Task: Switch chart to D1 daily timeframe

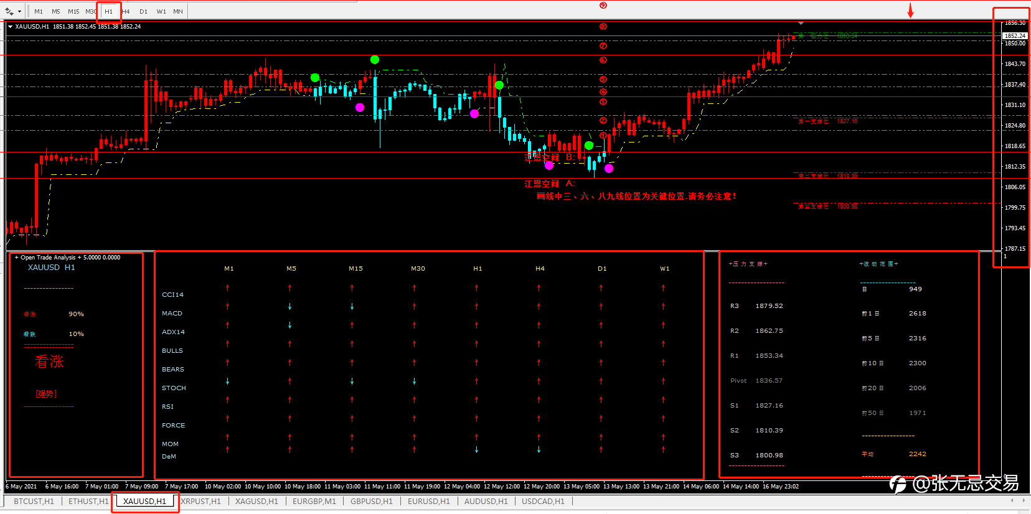Action: tap(143, 11)
